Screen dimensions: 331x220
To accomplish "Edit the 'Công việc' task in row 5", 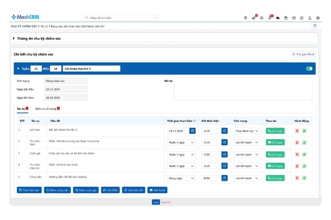I will pos(304,178).
